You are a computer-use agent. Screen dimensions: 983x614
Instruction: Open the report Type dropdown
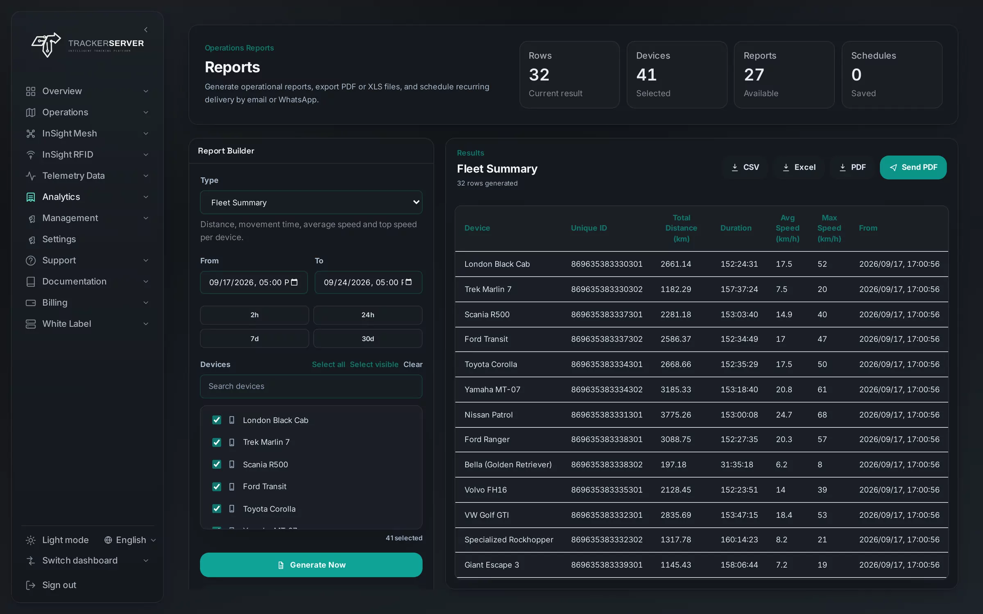pos(311,202)
